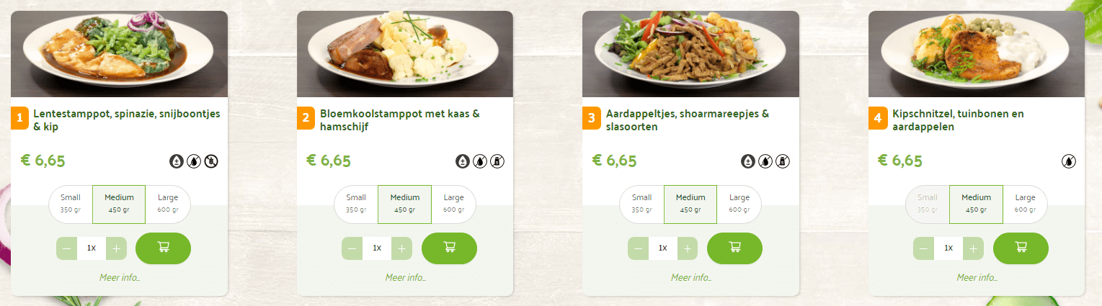Add Lentestamppot dish to cart
Viewport: 1102px width, 306px height.
pyautogui.click(x=163, y=248)
